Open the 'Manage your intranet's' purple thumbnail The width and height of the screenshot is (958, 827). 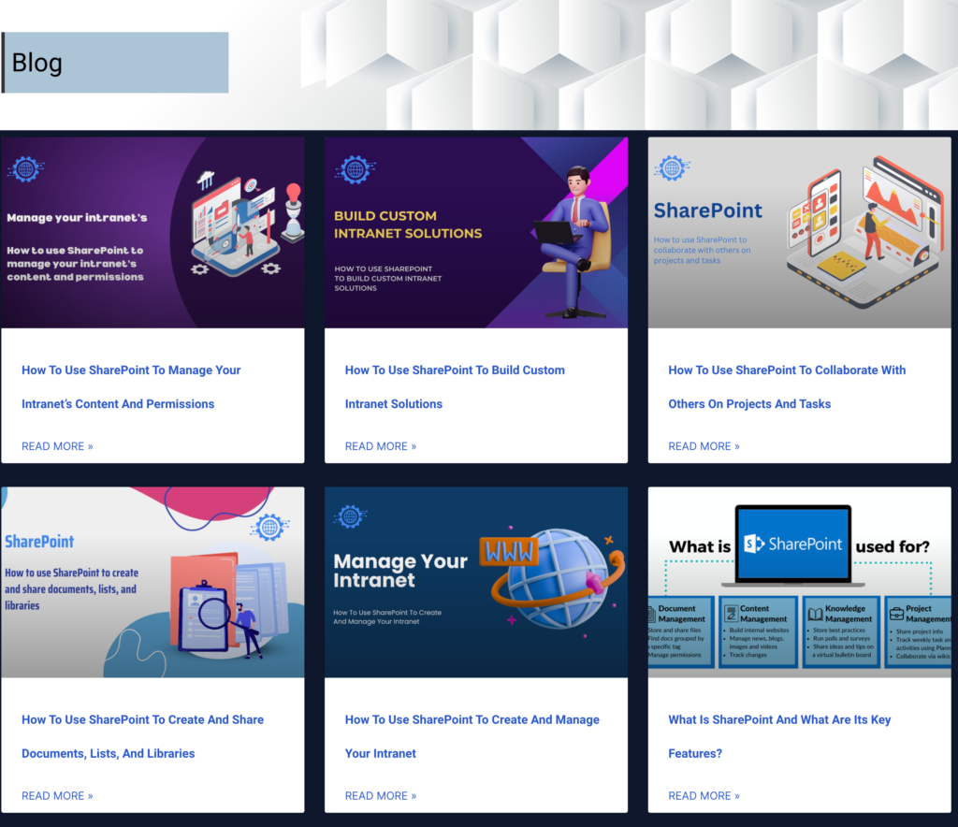coord(152,232)
